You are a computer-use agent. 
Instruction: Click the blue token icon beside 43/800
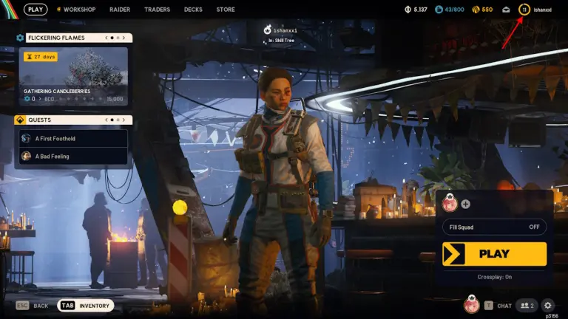click(x=439, y=10)
